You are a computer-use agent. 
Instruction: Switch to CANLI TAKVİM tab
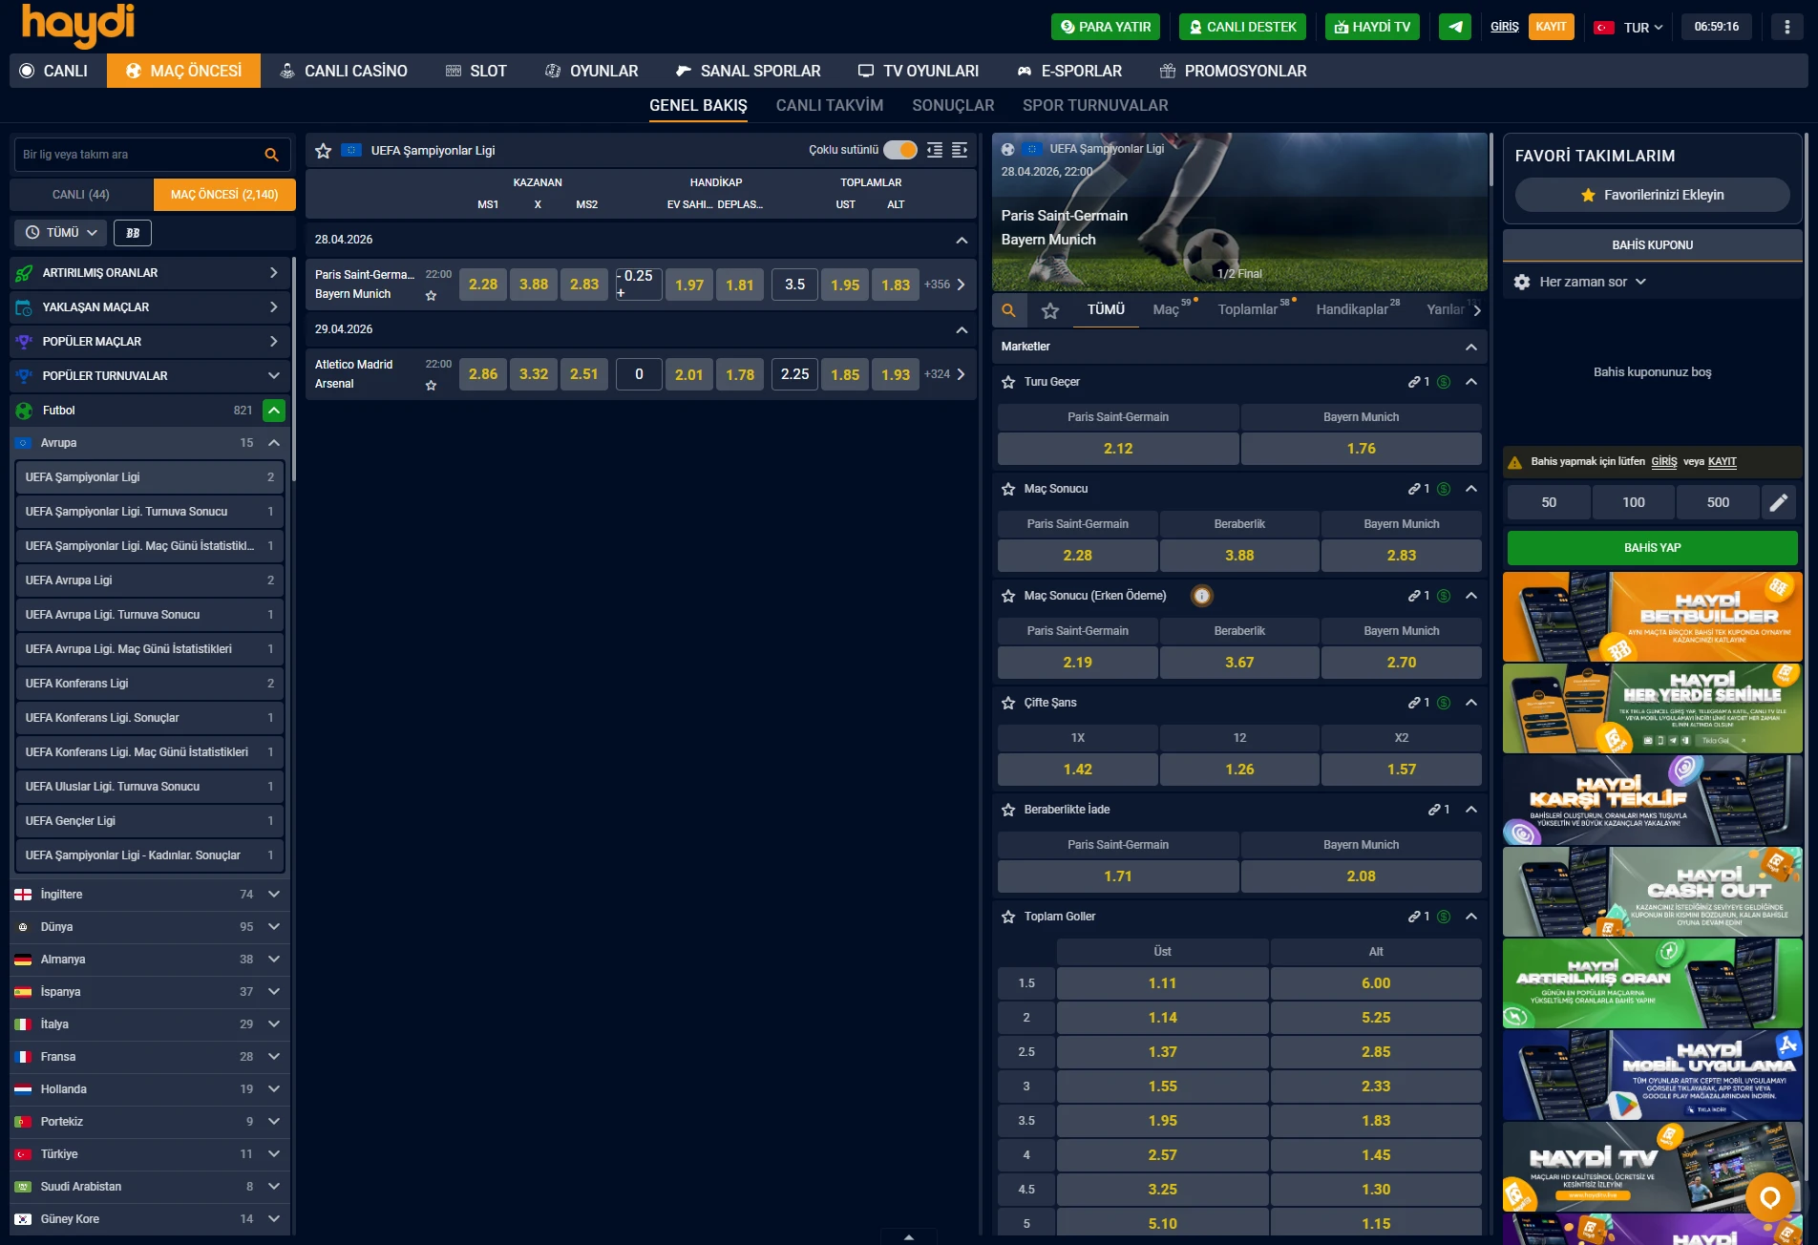(830, 106)
